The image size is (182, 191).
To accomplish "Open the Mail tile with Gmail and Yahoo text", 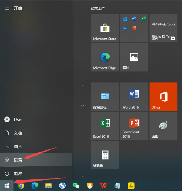I will 163,28.
